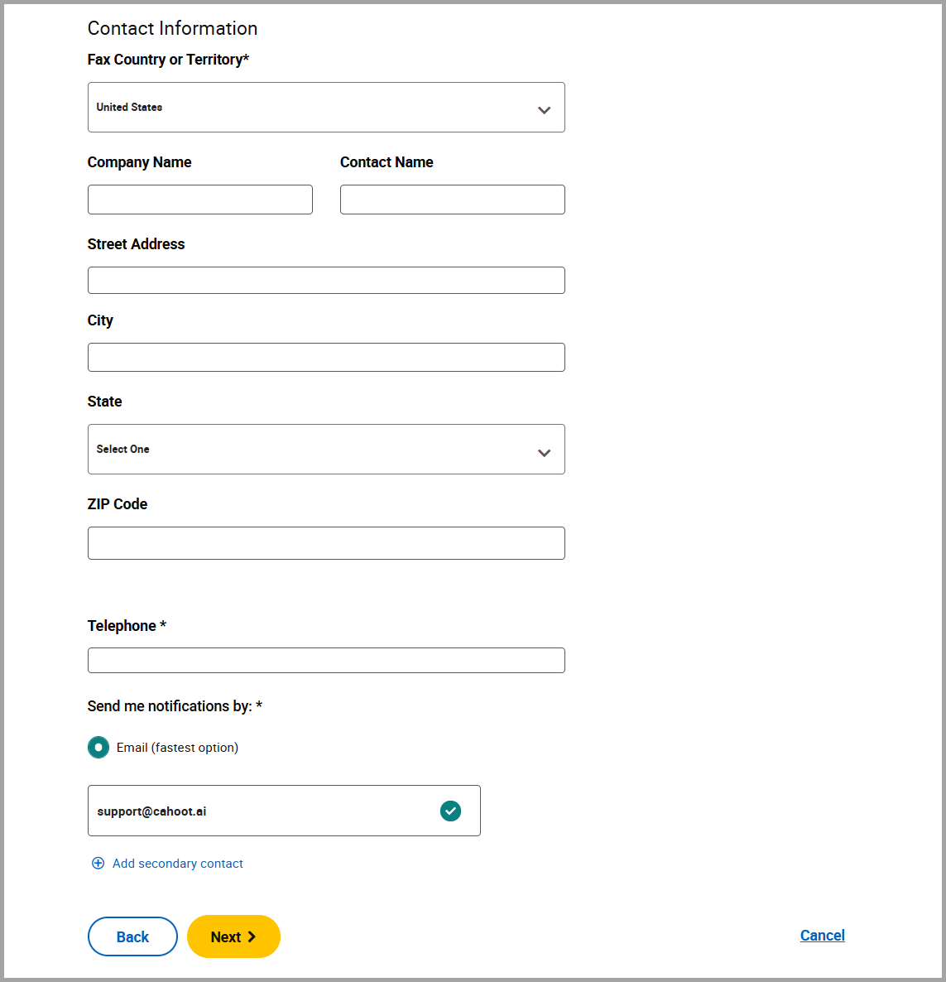
Task: Click into the Contact Name field
Action: coord(453,200)
